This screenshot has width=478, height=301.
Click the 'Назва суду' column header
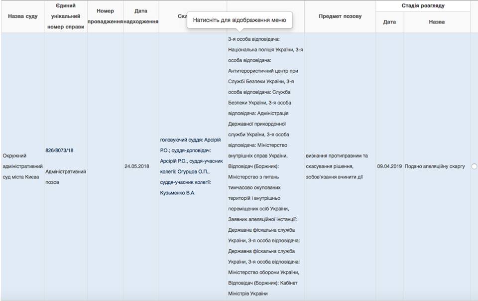22,16
